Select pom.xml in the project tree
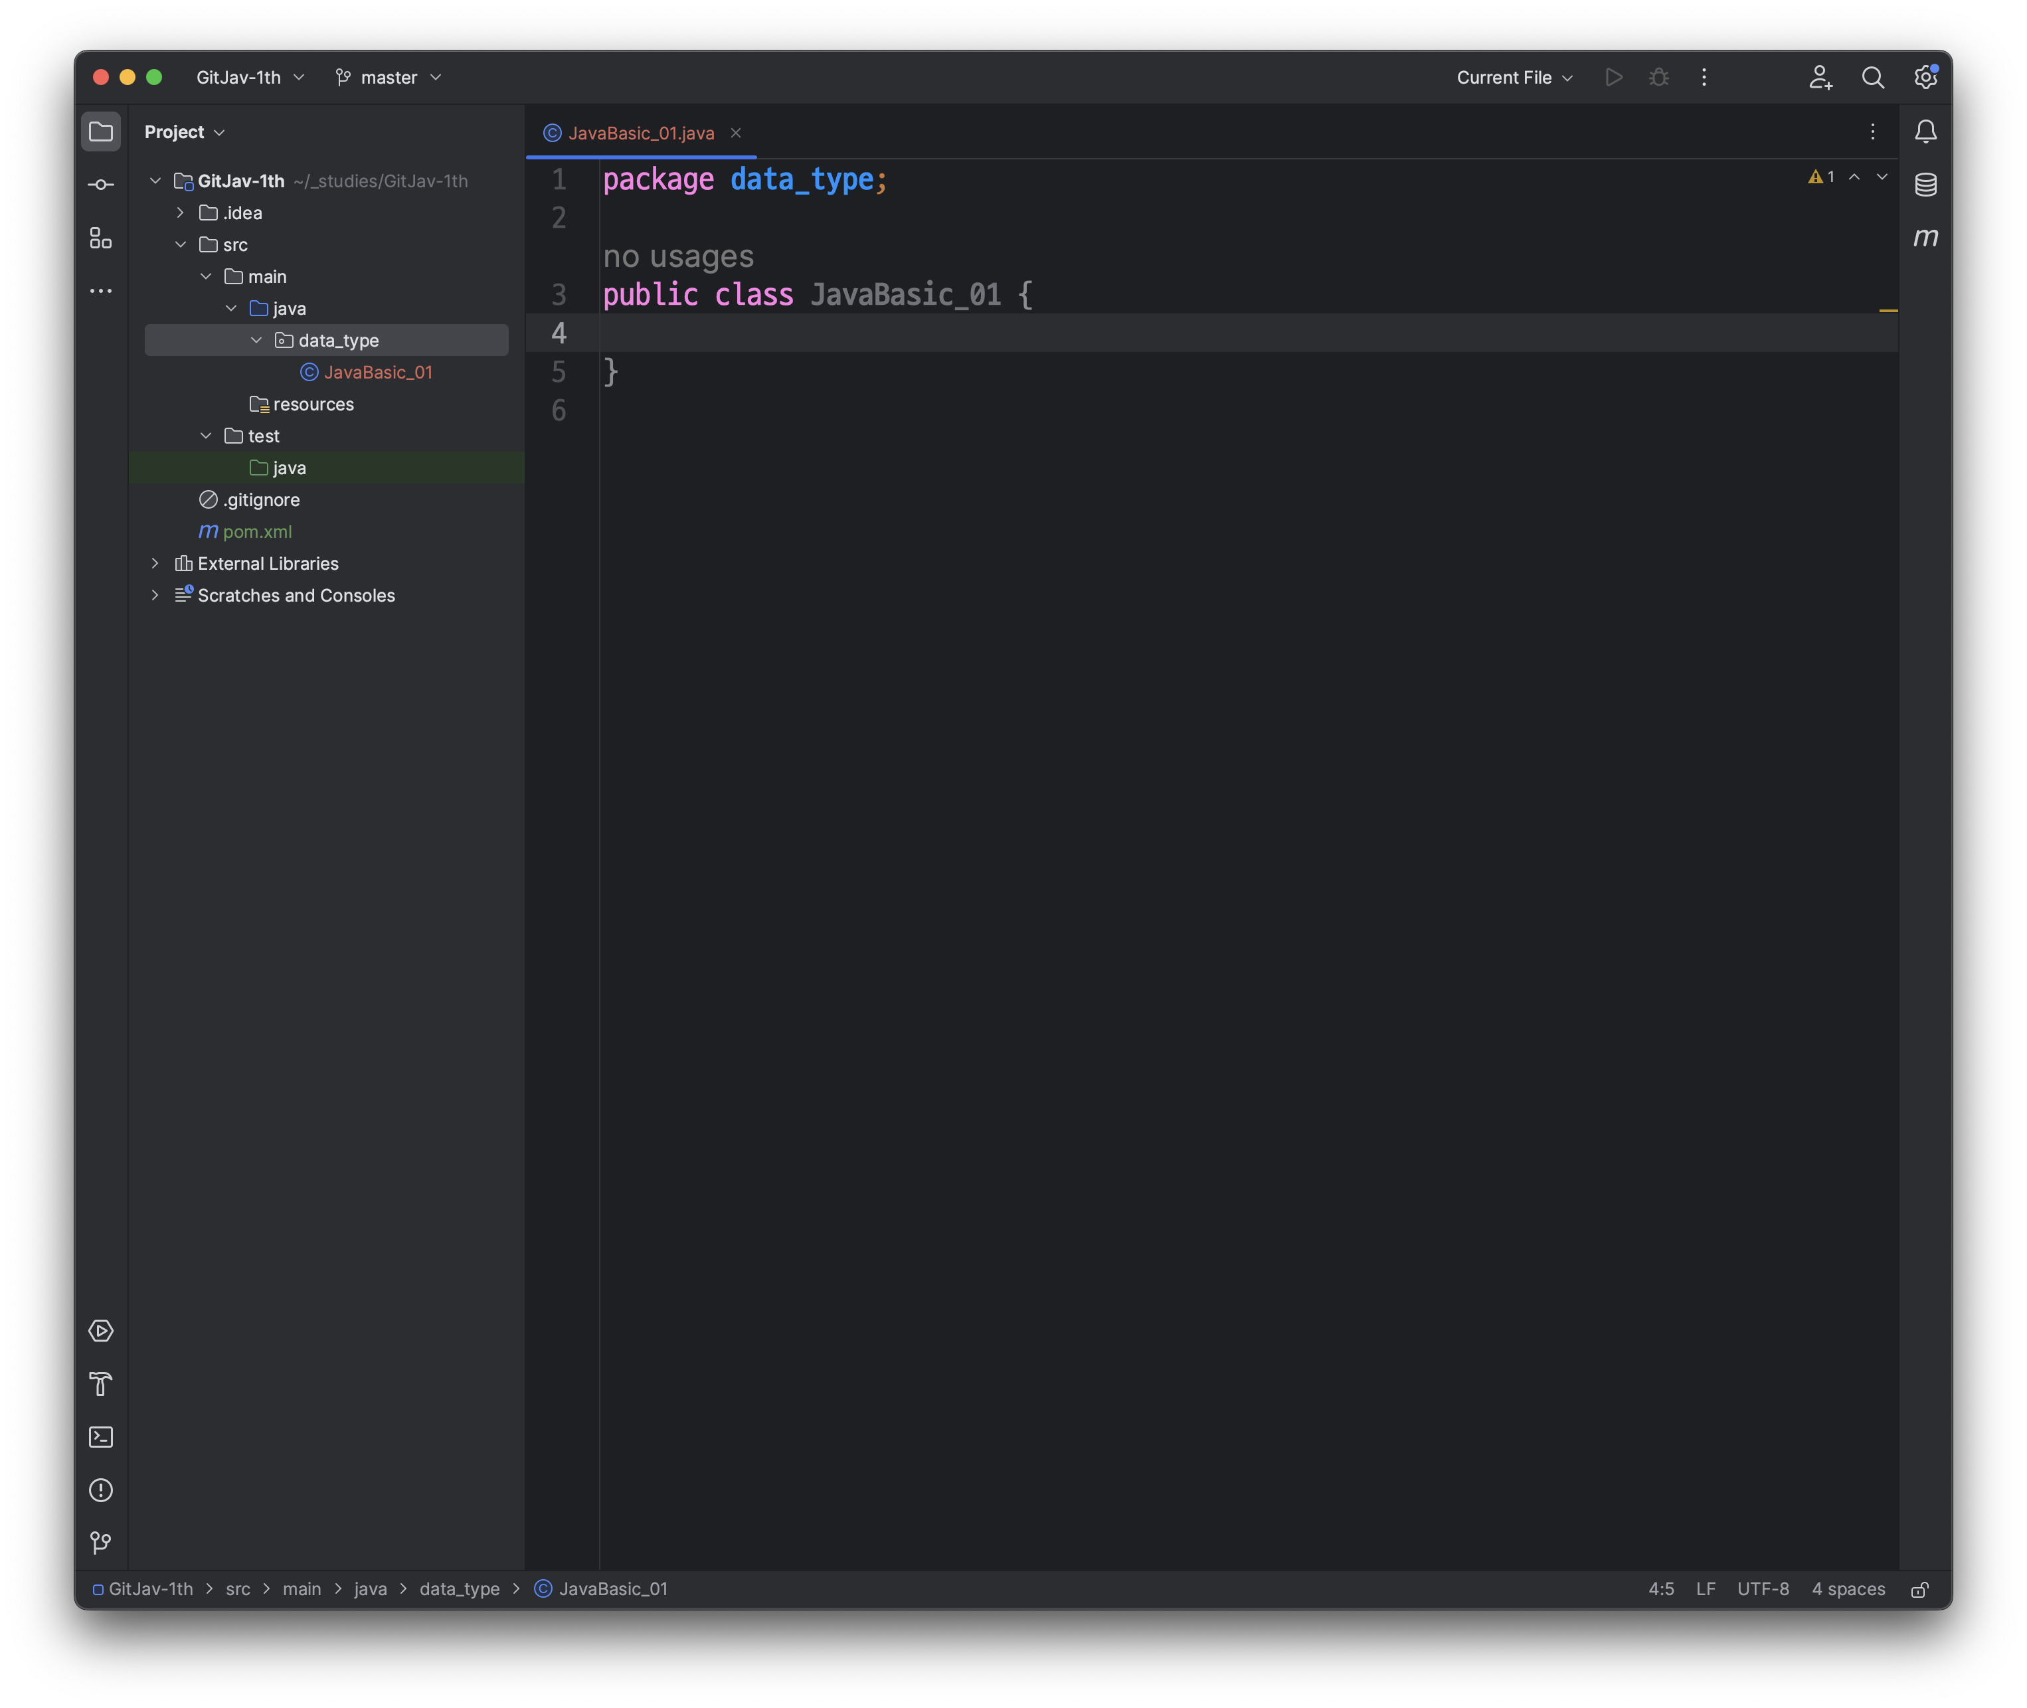 [x=256, y=531]
